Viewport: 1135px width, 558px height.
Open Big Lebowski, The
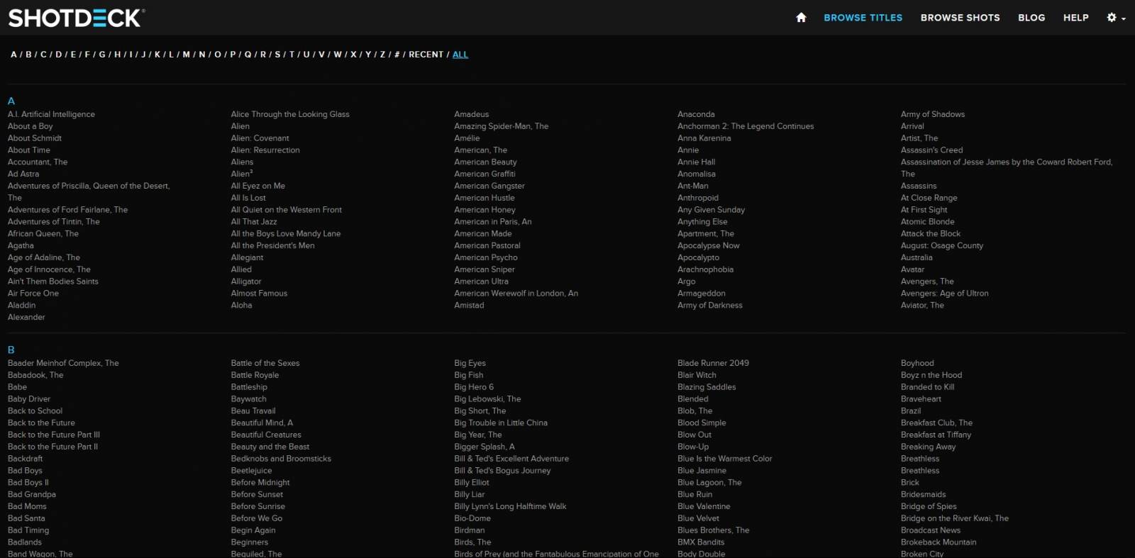(487, 399)
